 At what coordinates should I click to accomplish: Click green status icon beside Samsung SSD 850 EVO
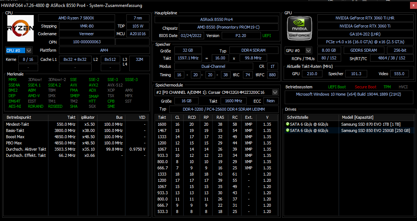click(288, 130)
